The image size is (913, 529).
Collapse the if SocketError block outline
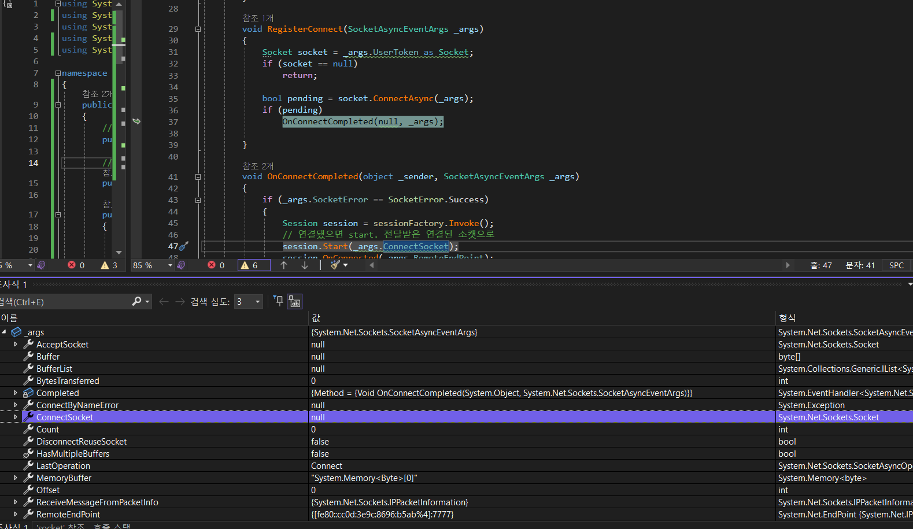click(198, 200)
